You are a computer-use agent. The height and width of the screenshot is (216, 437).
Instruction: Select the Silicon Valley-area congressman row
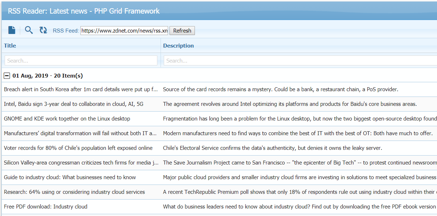[x=81, y=163]
